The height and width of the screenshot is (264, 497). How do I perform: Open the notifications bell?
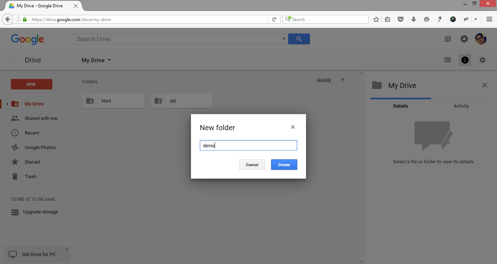(x=464, y=39)
